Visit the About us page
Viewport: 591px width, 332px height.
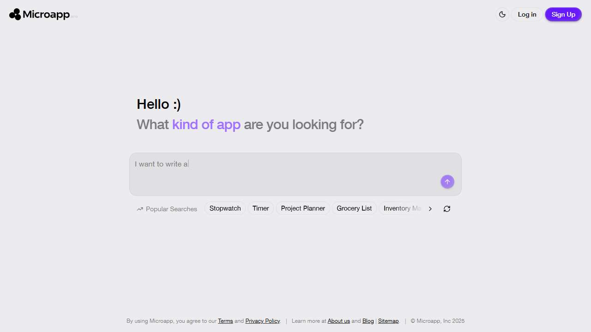(338, 320)
